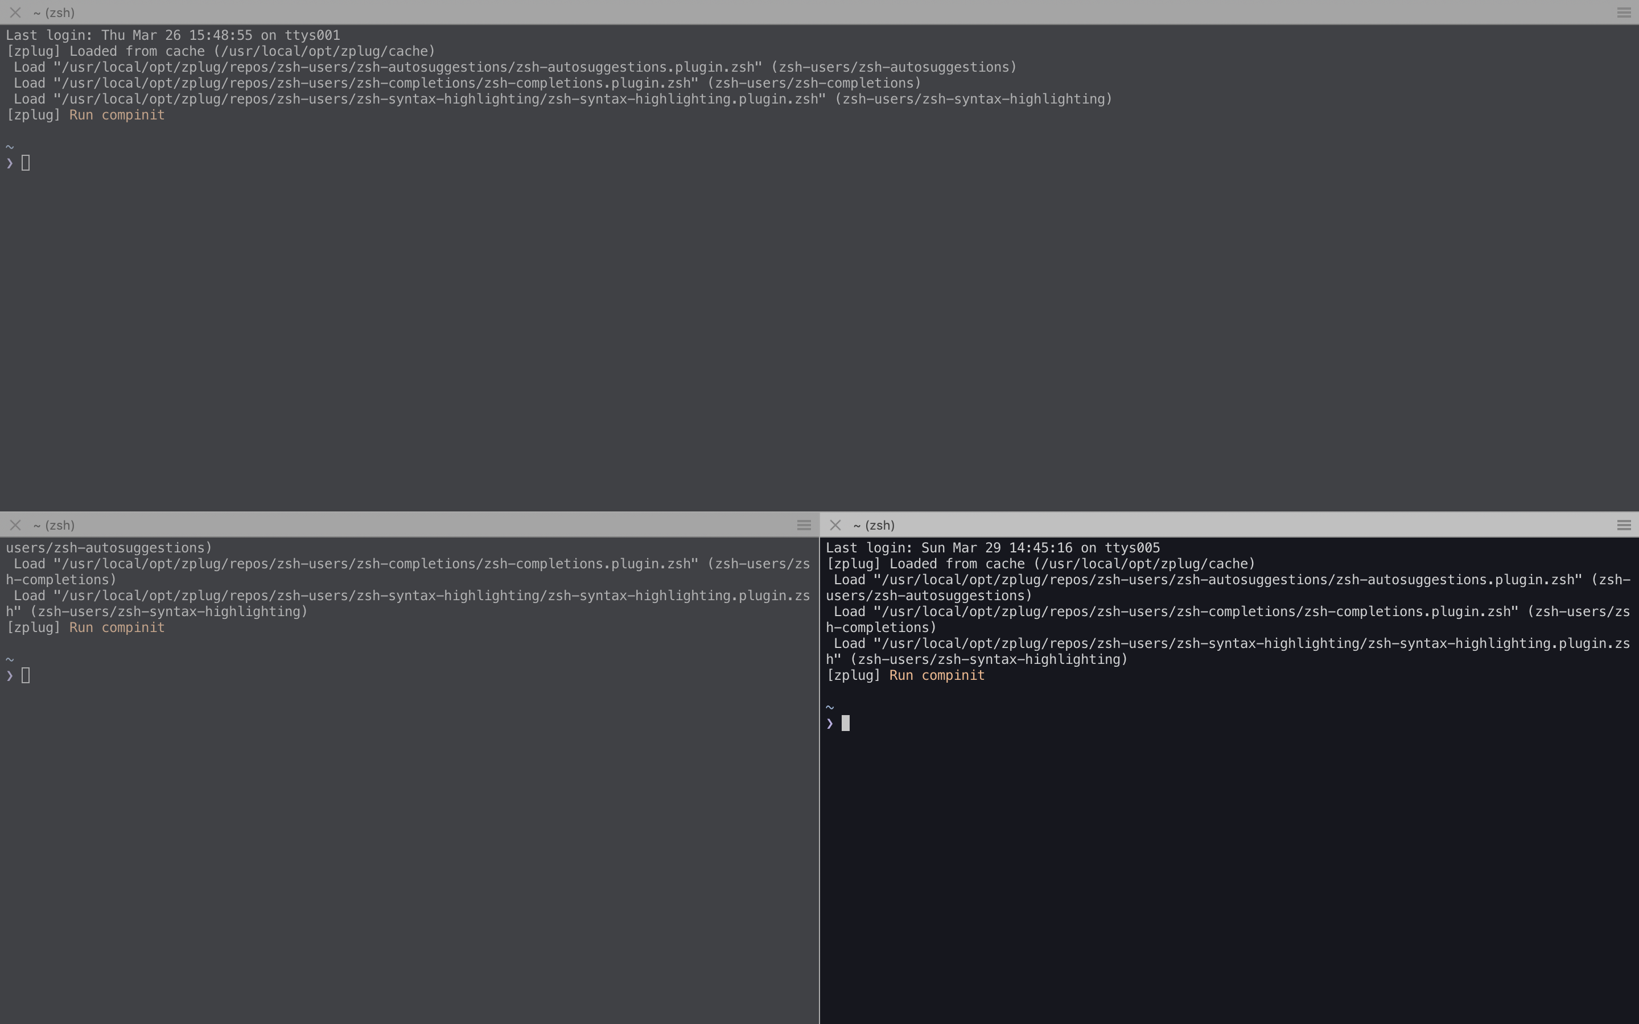Image resolution: width=1639 pixels, height=1024 pixels.
Task: Click "Run compinit" text in bottom-right pane
Action: tap(937, 676)
